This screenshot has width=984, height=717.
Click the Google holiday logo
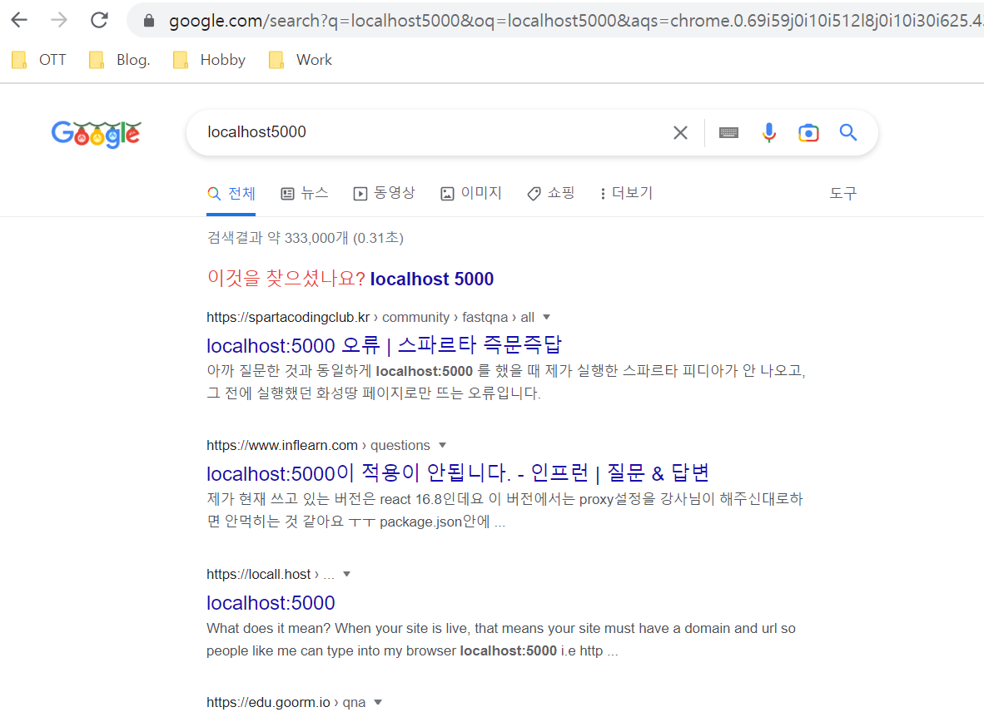(x=96, y=134)
